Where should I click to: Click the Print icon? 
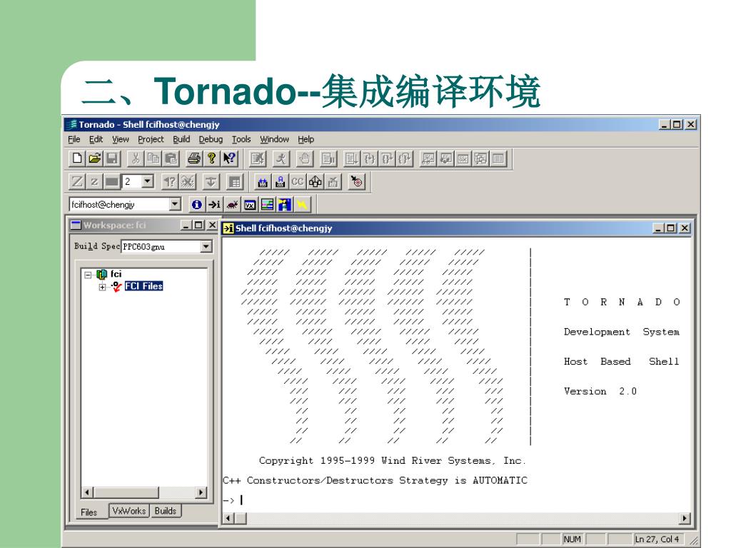pos(194,158)
